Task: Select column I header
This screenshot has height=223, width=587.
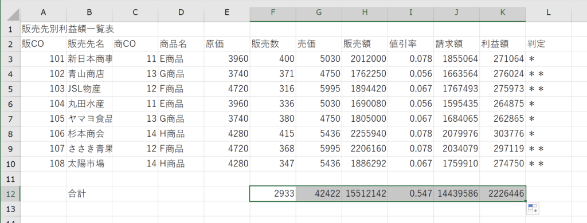Action: tap(410, 13)
